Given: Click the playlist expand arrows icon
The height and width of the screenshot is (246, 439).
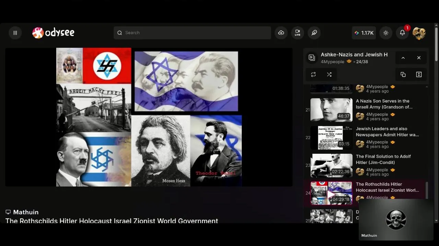Looking at the screenshot, I should (x=419, y=74).
